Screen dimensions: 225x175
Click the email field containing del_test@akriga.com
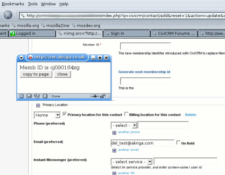(142, 143)
